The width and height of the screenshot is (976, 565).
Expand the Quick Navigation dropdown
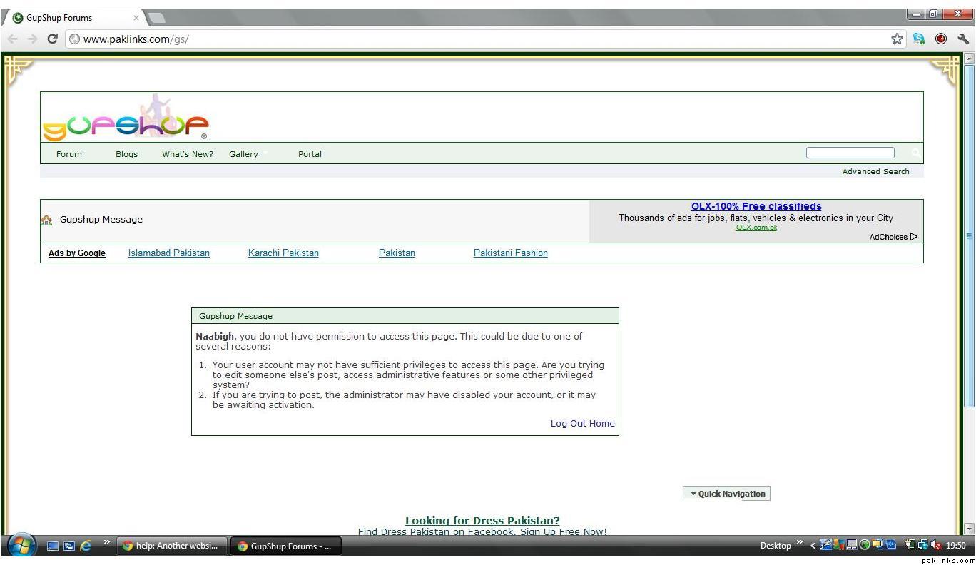[726, 494]
